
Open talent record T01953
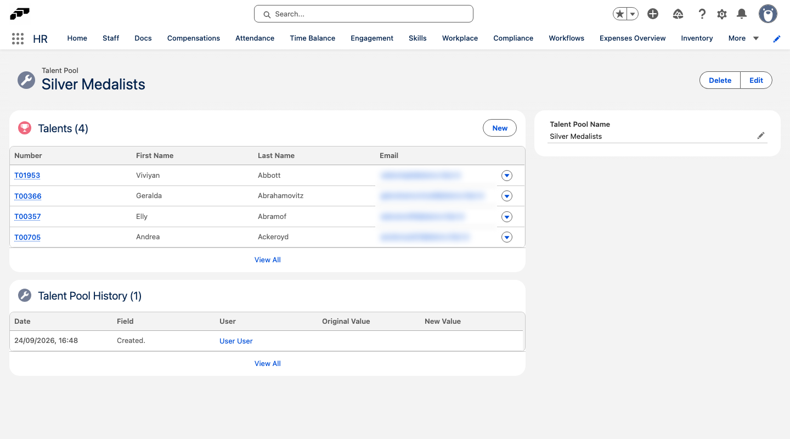pyautogui.click(x=27, y=176)
